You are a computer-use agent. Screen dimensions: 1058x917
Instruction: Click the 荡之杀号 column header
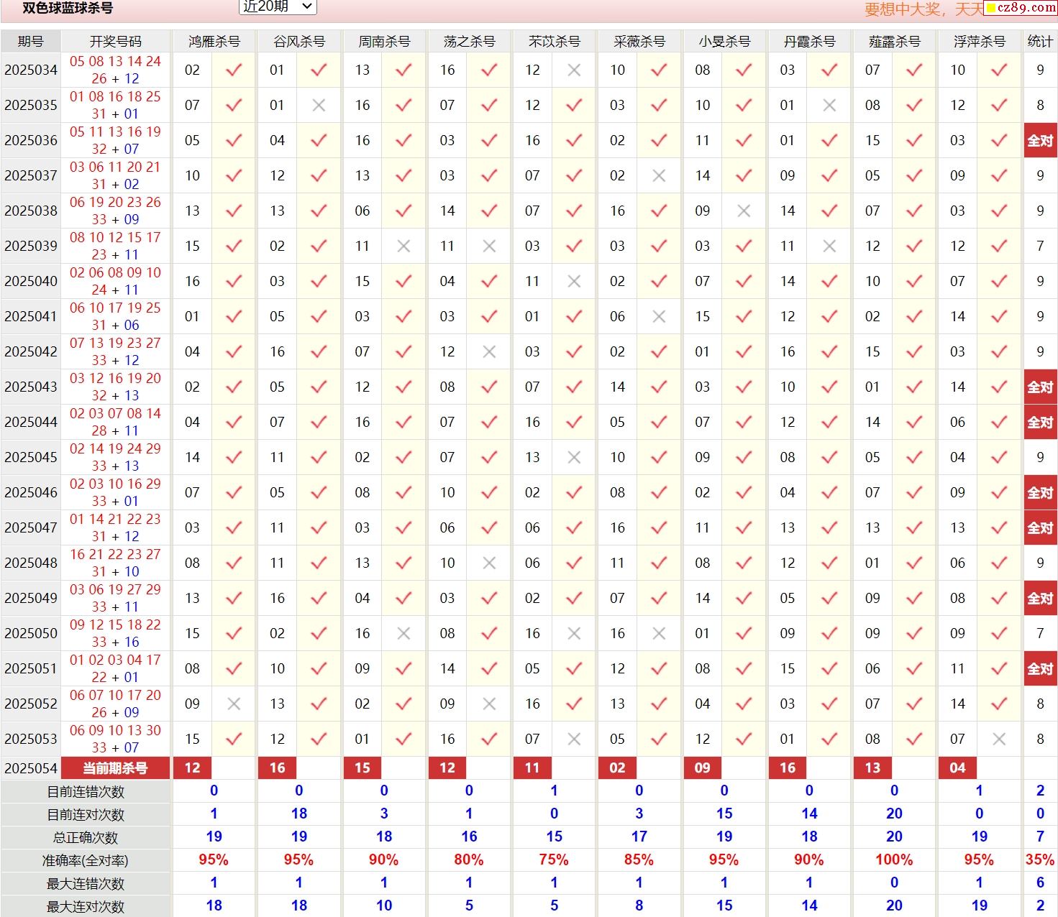pyautogui.click(x=469, y=41)
